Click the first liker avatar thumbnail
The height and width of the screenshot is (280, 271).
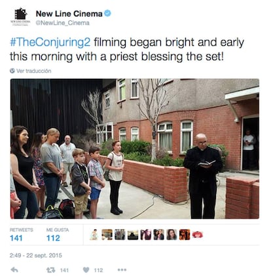click(x=94, y=235)
